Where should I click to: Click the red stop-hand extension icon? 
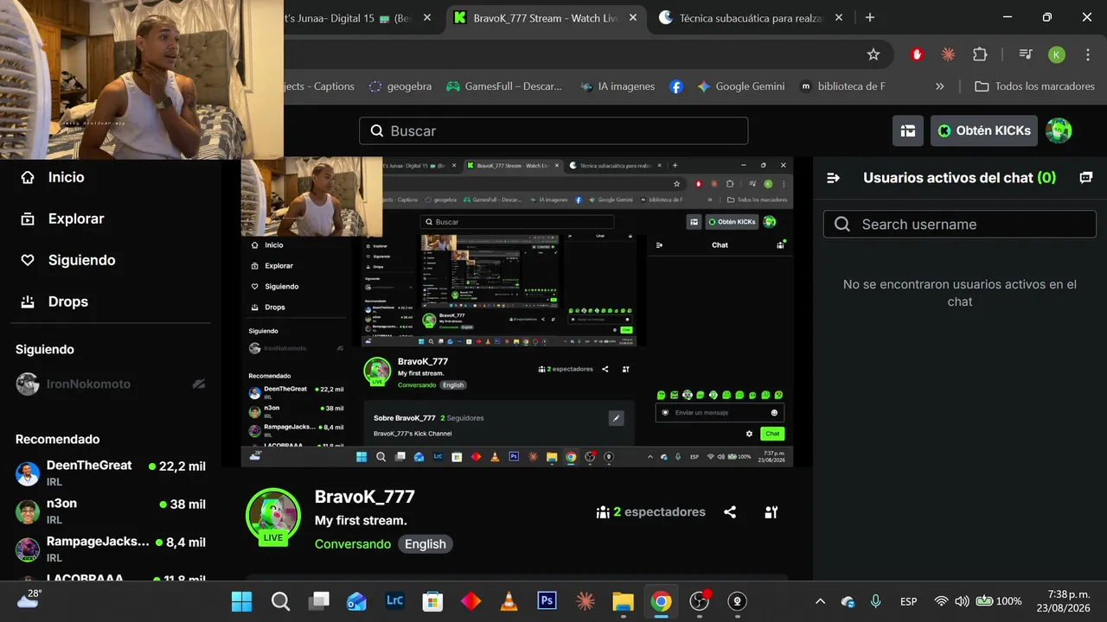click(917, 54)
